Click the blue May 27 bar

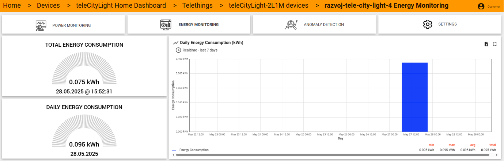(415, 97)
